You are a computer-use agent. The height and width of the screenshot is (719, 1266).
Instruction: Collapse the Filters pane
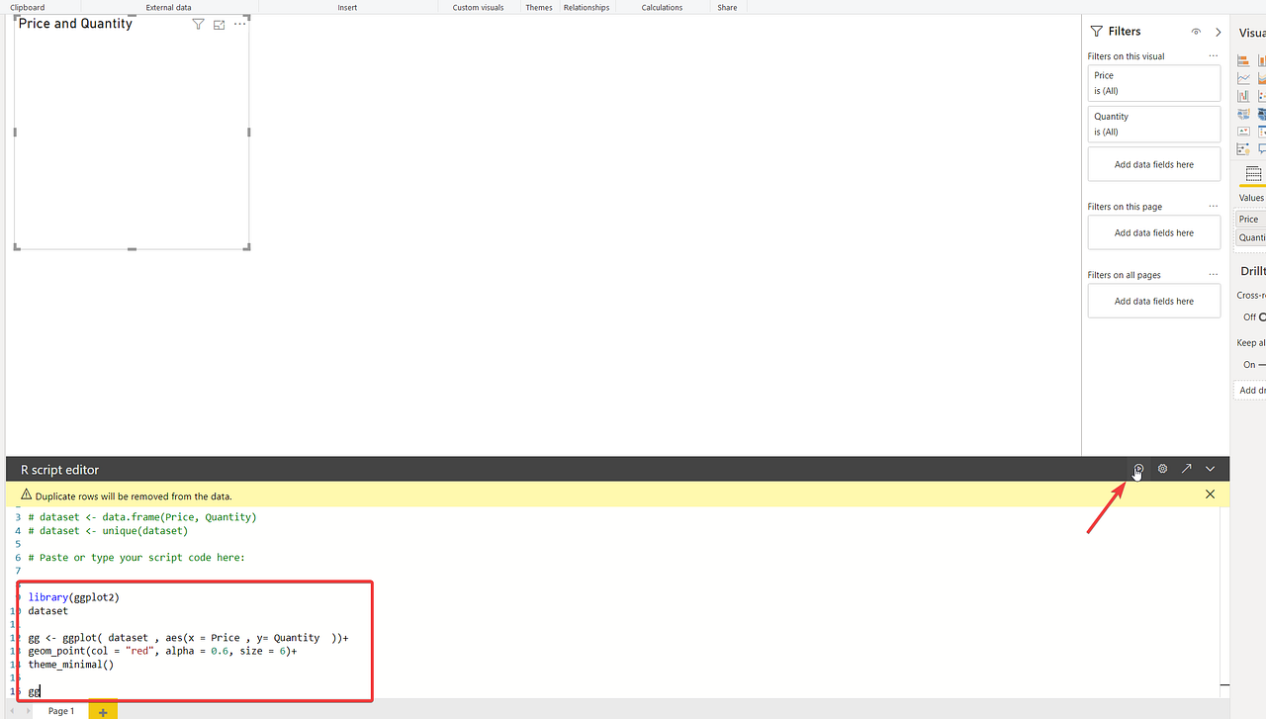(x=1218, y=31)
